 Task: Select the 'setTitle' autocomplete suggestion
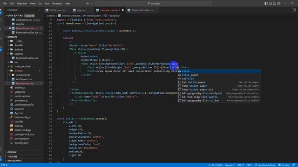219,78
